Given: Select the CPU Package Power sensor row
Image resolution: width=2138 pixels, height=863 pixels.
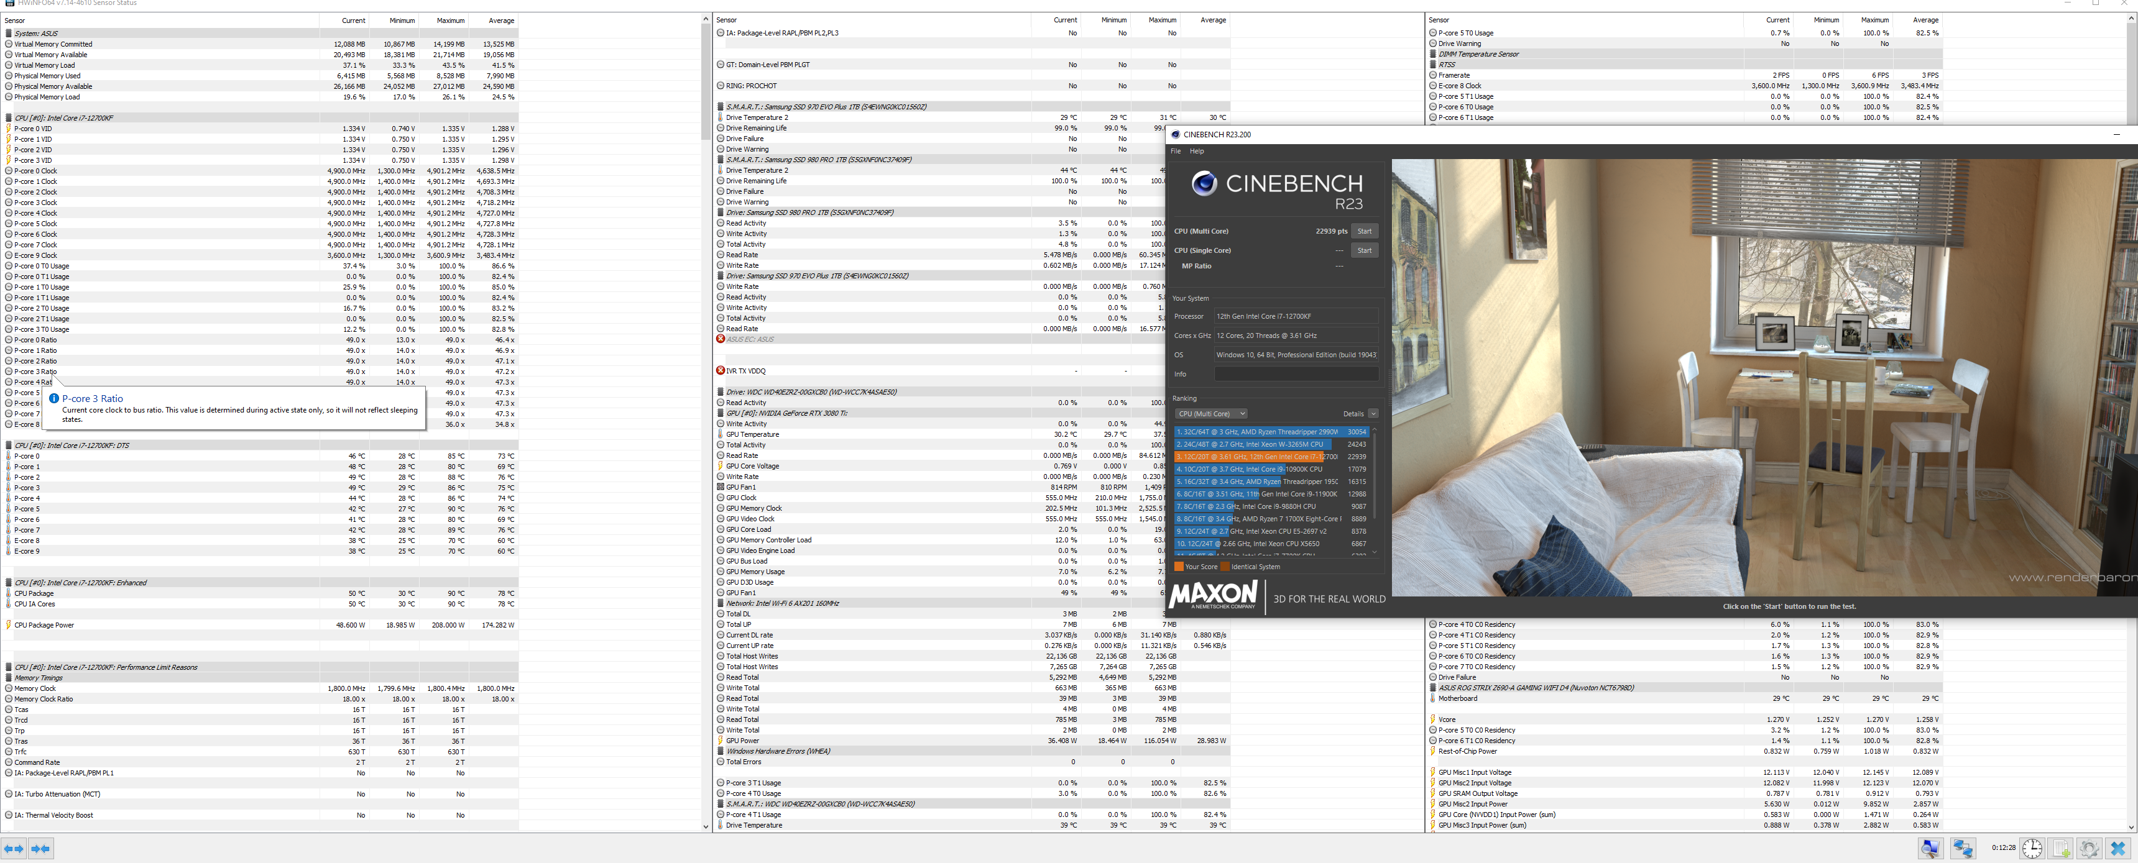Looking at the screenshot, I should point(44,626).
